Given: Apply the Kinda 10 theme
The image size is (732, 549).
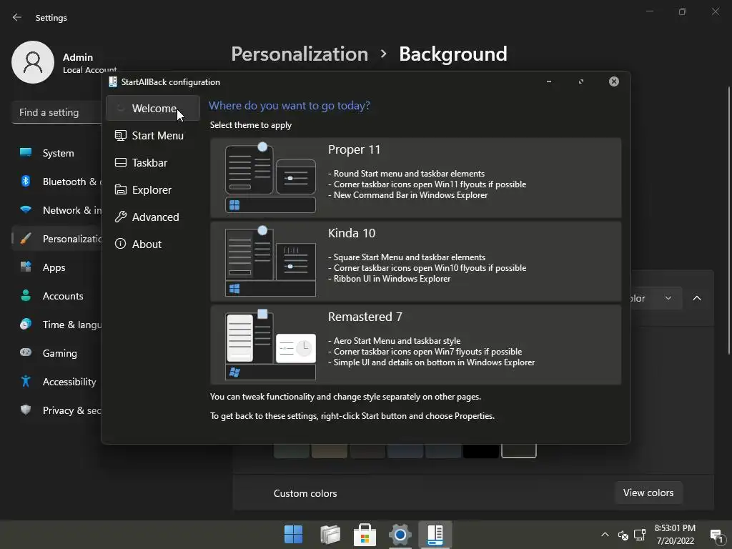Looking at the screenshot, I should coord(415,262).
